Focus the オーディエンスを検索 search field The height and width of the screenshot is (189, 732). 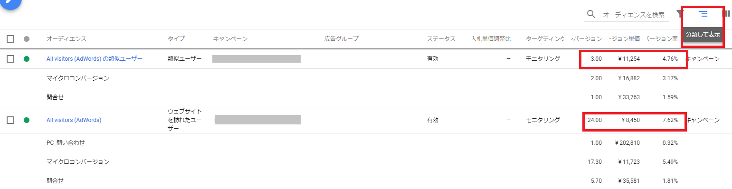pyautogui.click(x=634, y=15)
